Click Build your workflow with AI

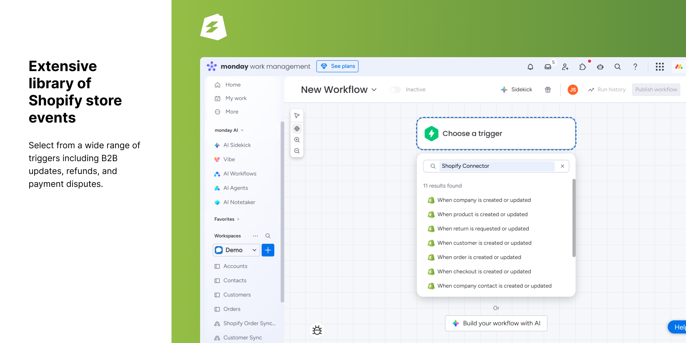tap(496, 323)
